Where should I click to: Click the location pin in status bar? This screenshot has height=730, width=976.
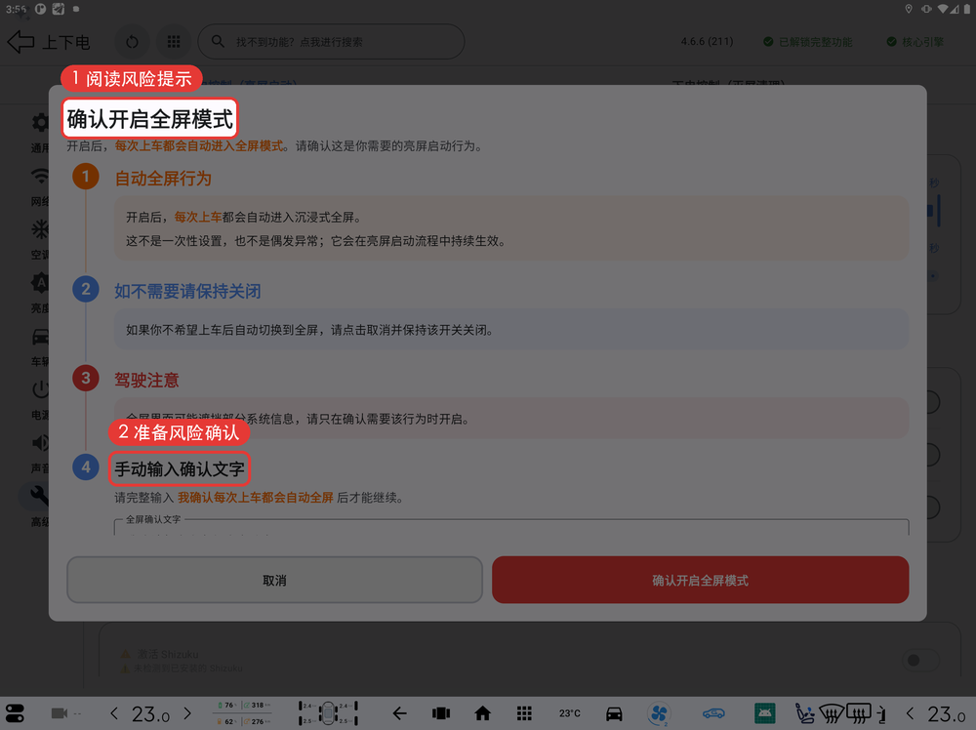(909, 9)
